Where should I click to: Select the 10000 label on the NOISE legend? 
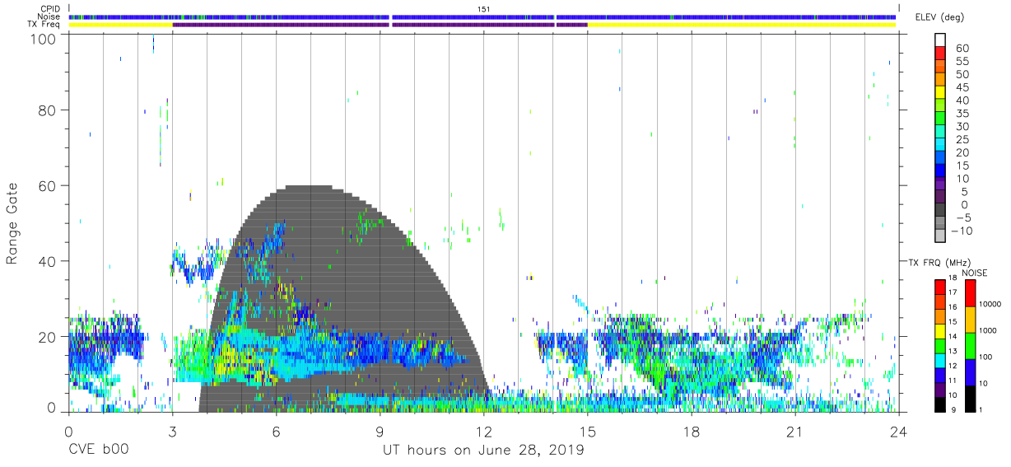click(990, 304)
